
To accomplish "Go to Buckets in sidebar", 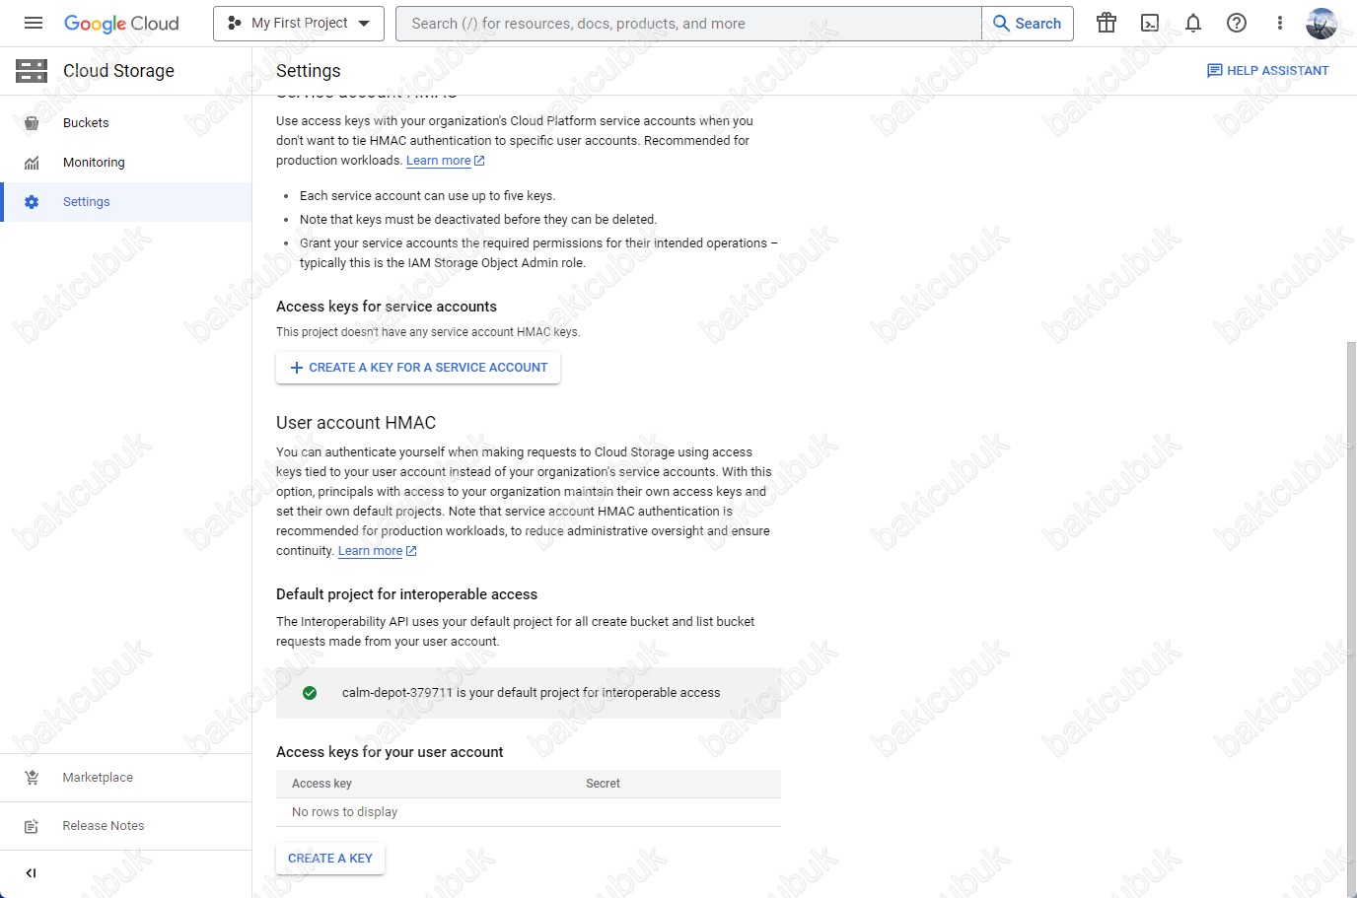I will point(126,122).
